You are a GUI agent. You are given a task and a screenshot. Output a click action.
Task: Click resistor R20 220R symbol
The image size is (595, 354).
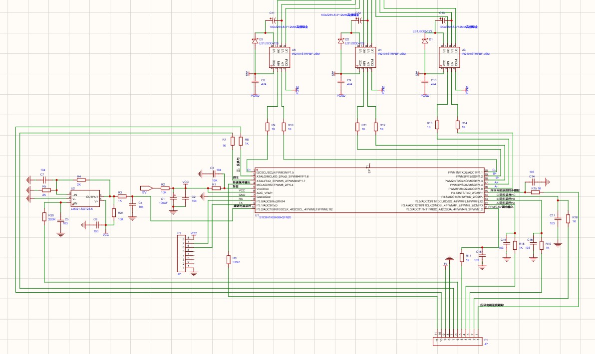[x=45, y=217]
